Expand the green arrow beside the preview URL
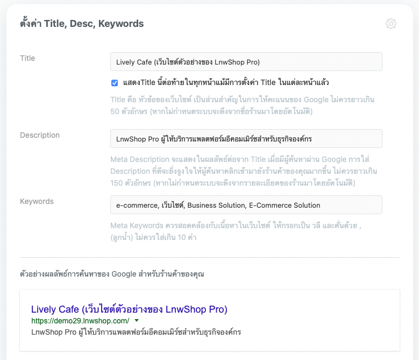Viewport: 419px width, 360px height. tap(137, 320)
